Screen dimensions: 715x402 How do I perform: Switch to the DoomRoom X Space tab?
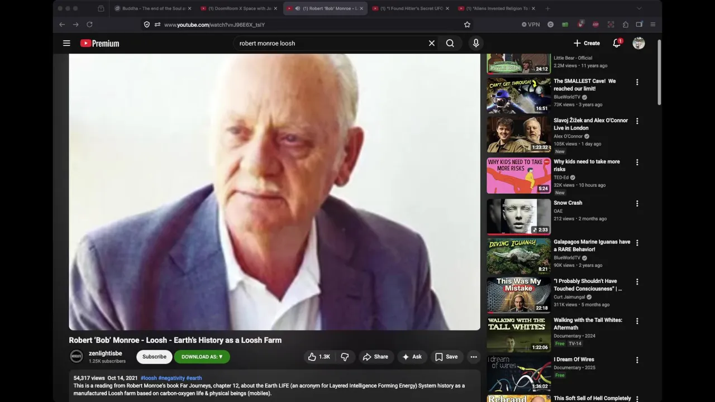pyautogui.click(x=240, y=8)
